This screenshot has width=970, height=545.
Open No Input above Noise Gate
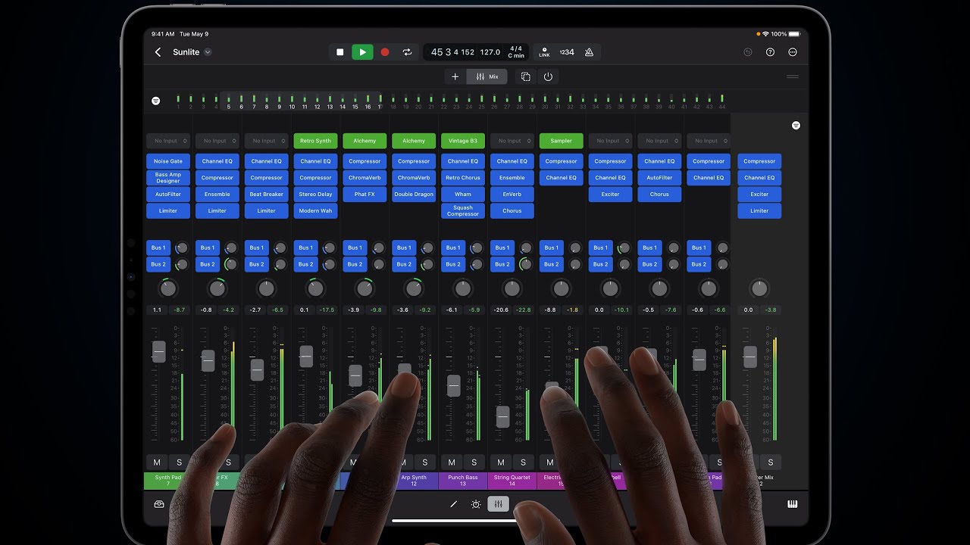168,141
